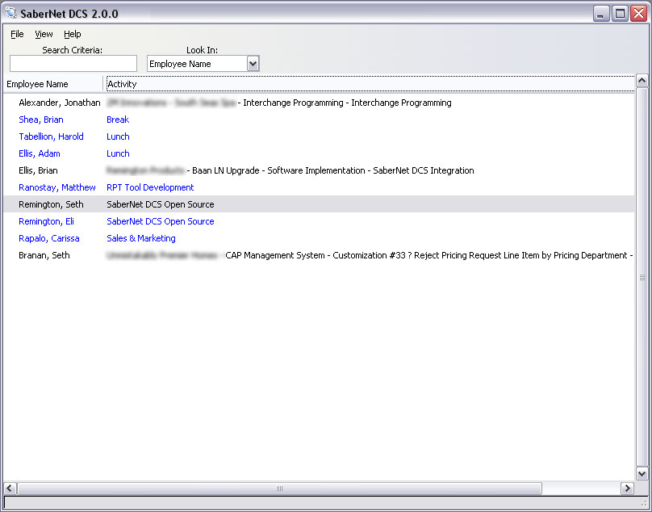Click SaberNet DCS Open Source in Eli's row
Screen dimensions: 652x512
click(160, 221)
